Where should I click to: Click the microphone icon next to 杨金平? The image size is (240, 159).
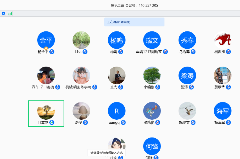pos(52,52)
